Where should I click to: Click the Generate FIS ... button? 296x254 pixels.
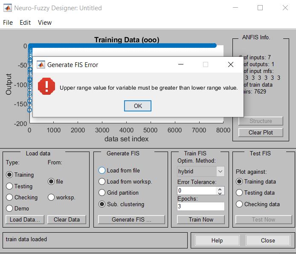[131, 219]
